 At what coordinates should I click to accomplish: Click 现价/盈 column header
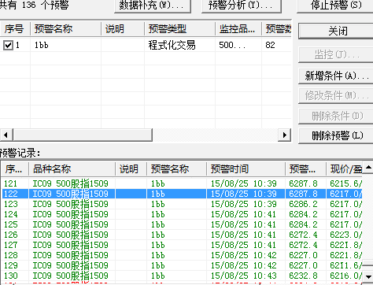coord(344,169)
